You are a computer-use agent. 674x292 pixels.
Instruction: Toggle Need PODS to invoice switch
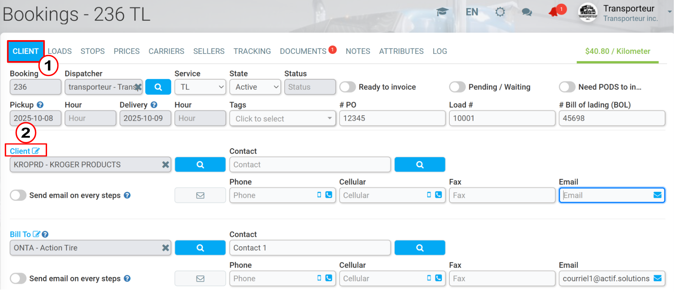coord(567,87)
